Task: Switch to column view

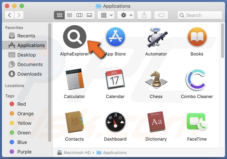Action: click(x=80, y=15)
